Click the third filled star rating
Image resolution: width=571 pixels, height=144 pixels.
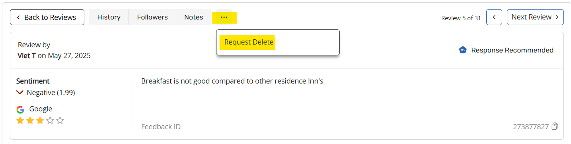coord(40,120)
